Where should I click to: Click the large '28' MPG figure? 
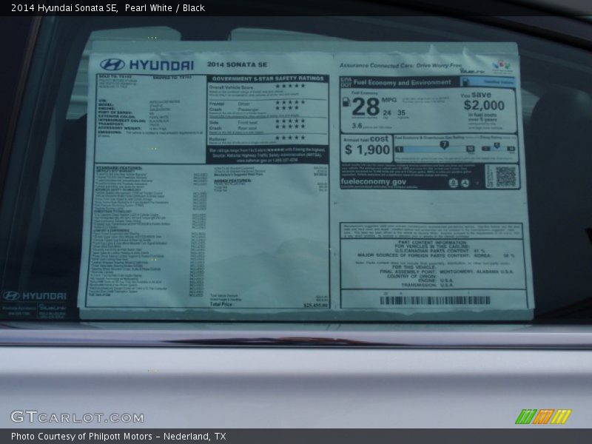tap(366, 107)
